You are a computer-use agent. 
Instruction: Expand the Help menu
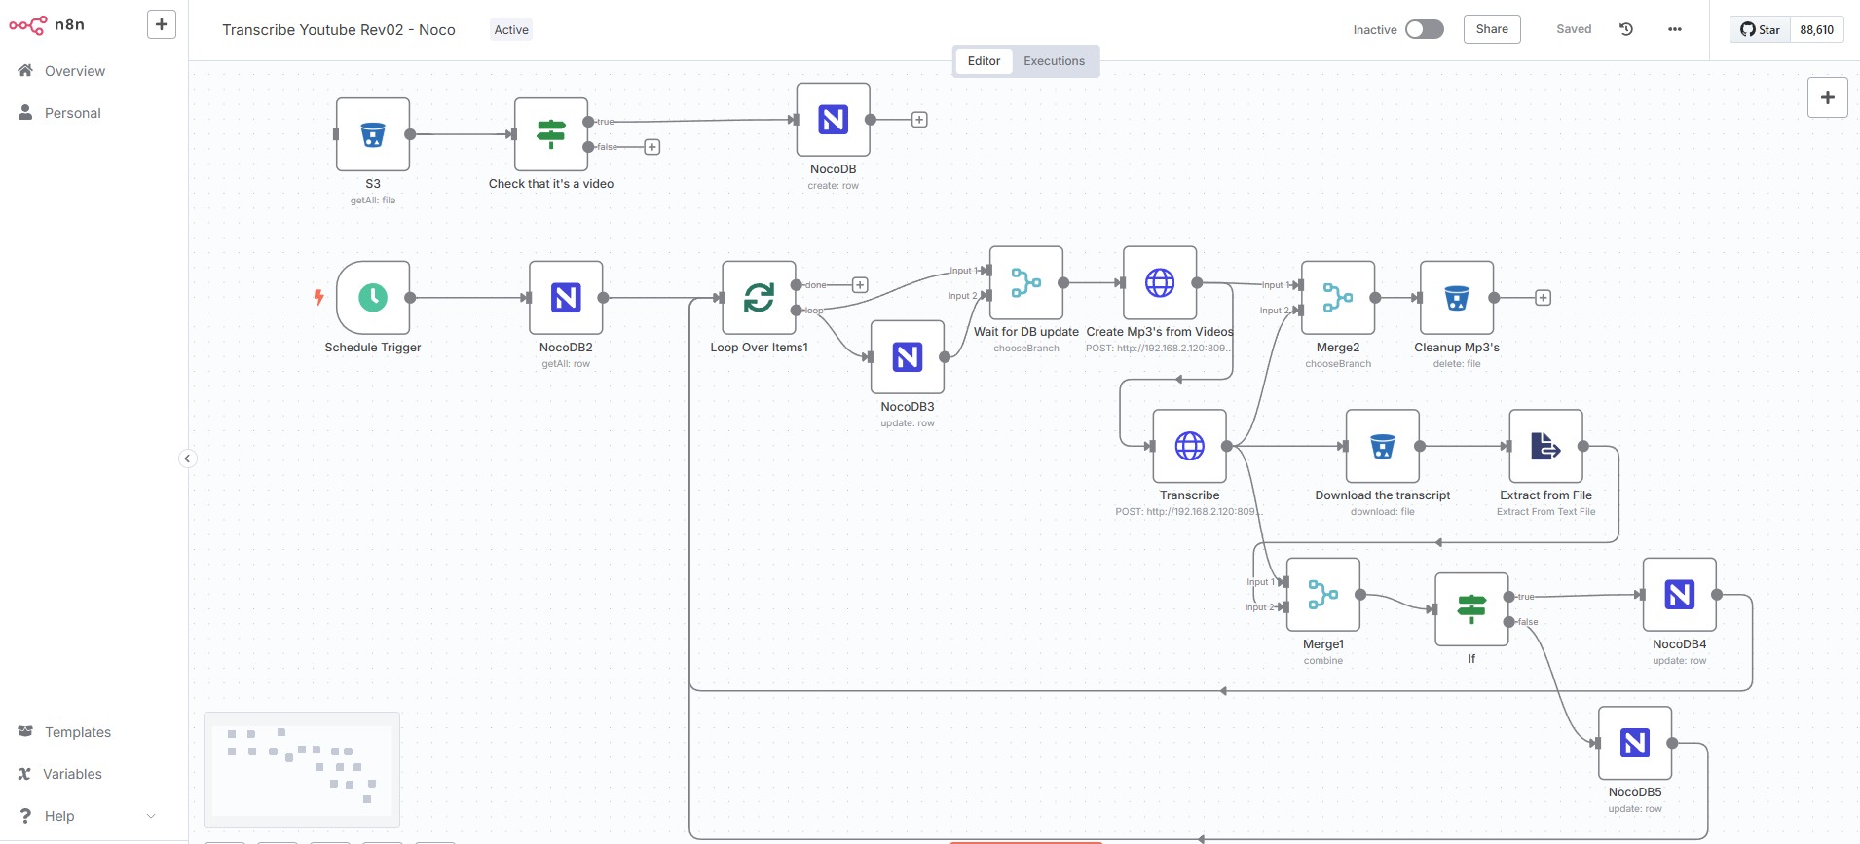point(86,816)
